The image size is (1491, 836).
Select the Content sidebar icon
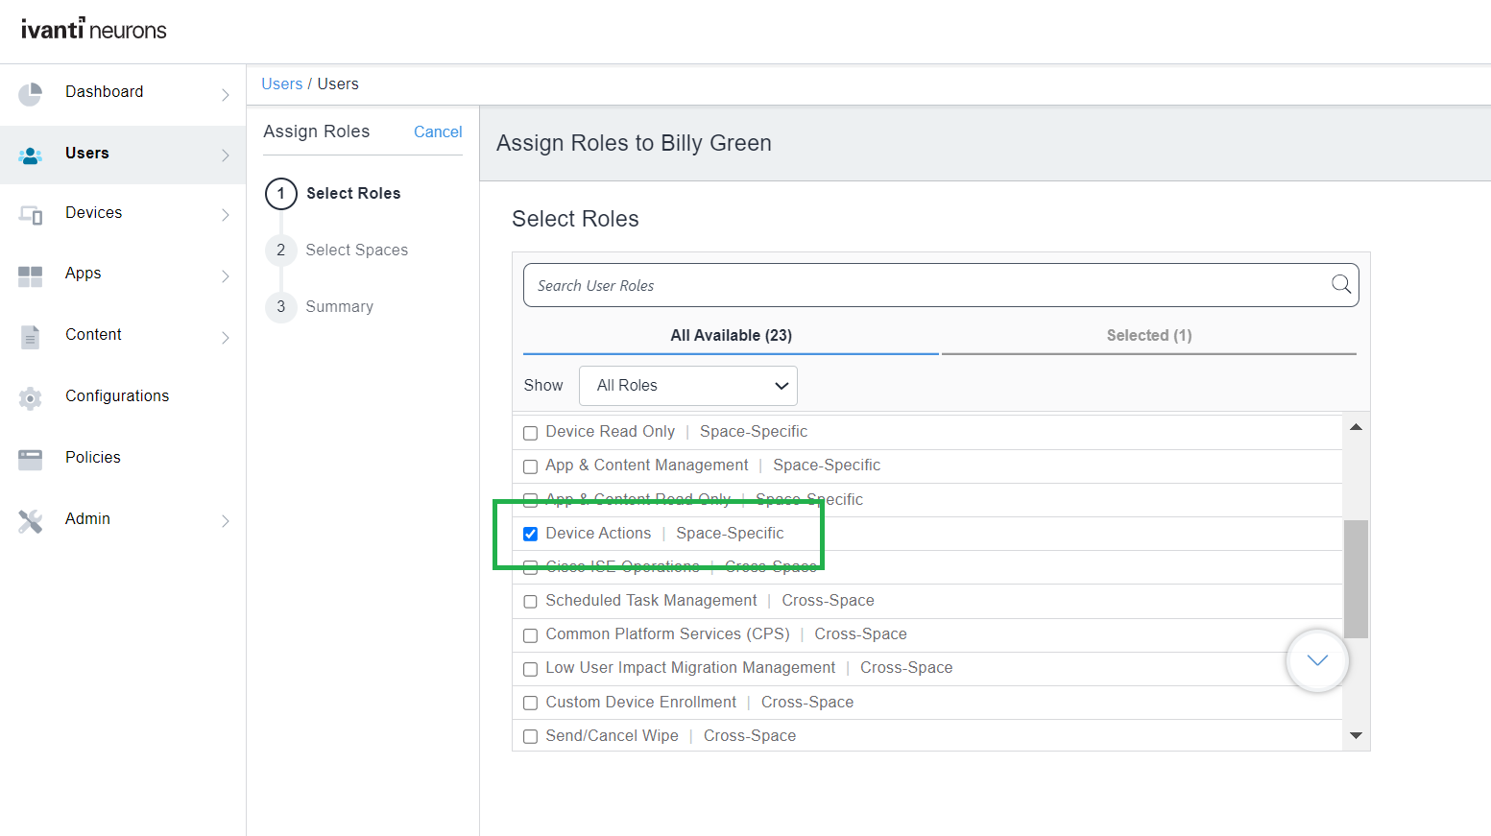(x=30, y=336)
